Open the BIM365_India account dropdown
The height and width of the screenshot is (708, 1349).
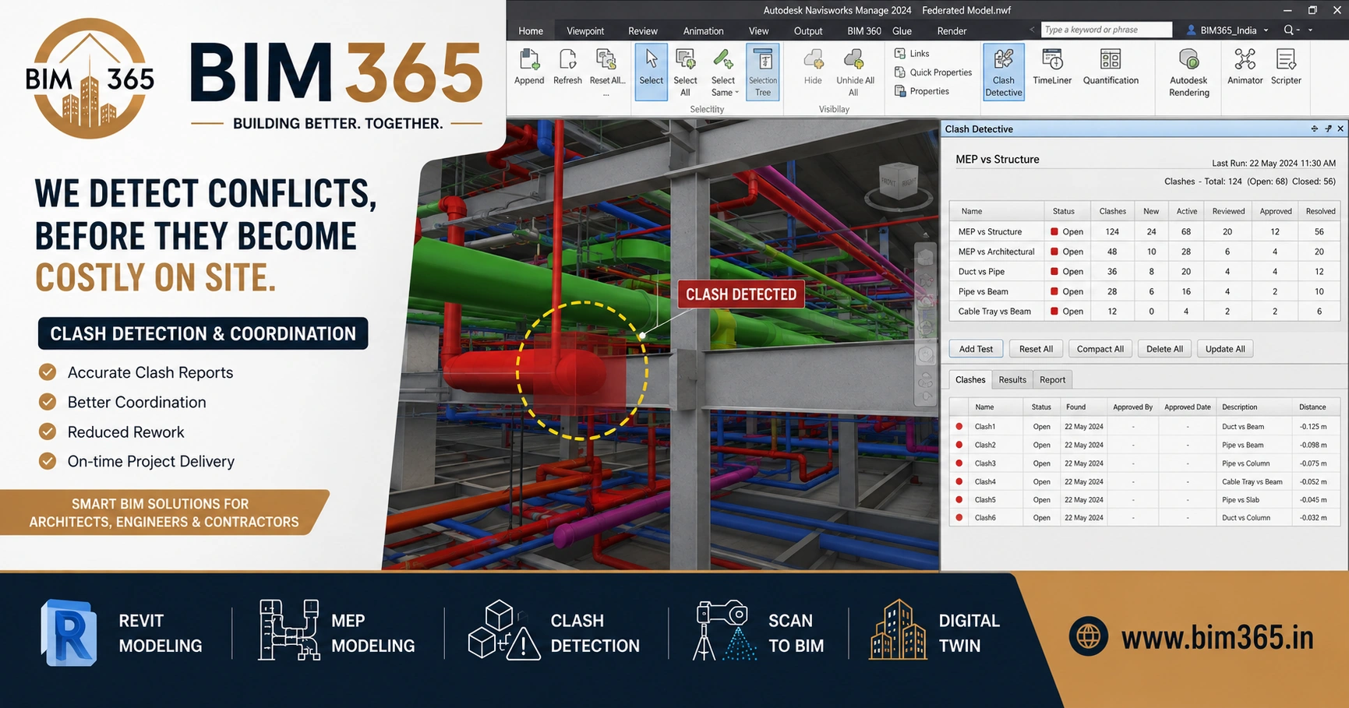click(1266, 30)
